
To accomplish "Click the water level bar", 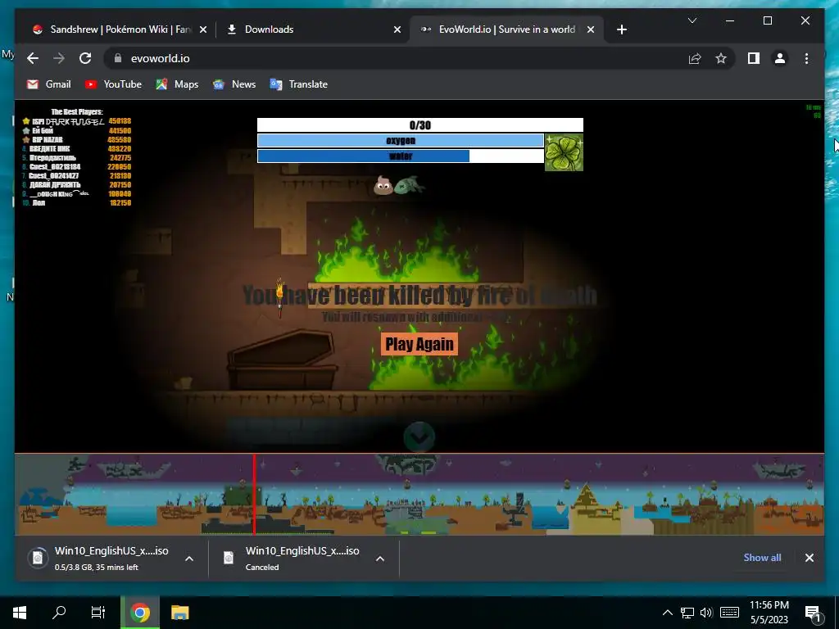I will tap(400, 156).
